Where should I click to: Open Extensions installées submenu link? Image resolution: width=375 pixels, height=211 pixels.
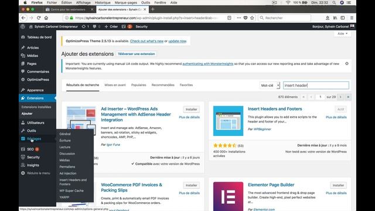36,107
